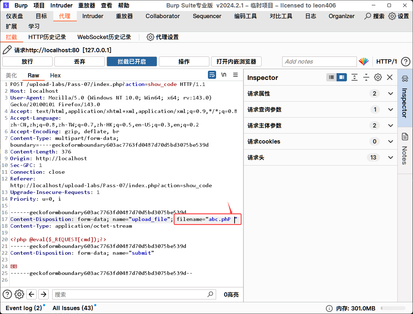Open the editor hamburger options menu
413x314 pixels.
[236, 75]
